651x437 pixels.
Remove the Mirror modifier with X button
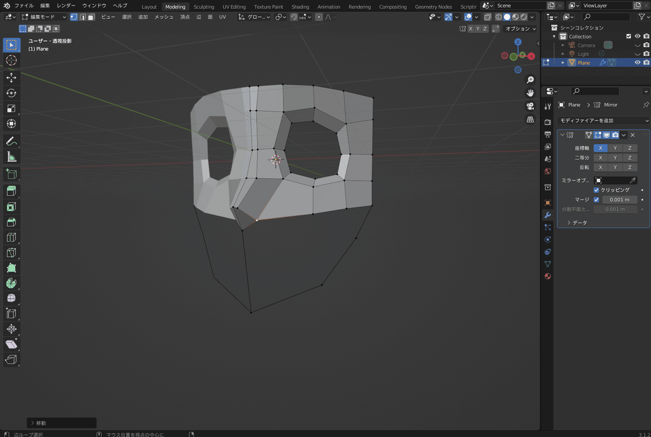pos(633,135)
